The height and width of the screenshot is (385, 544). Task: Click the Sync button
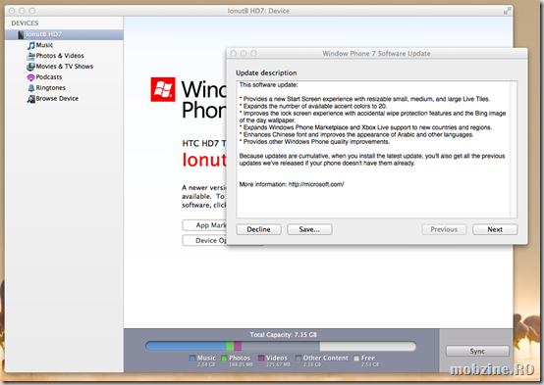pos(477,351)
